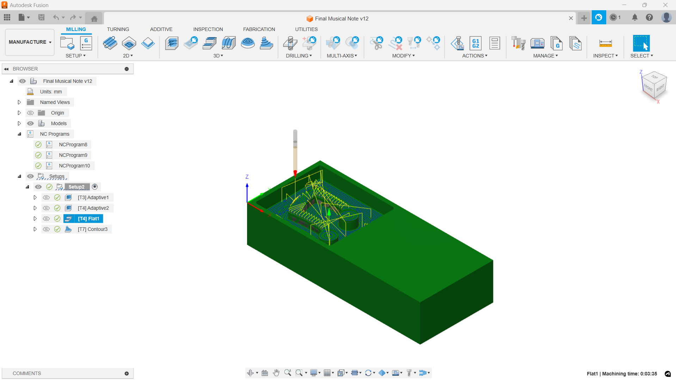676x380 pixels.
Task: Open the Setup Sheet icon
Action: coord(495,43)
